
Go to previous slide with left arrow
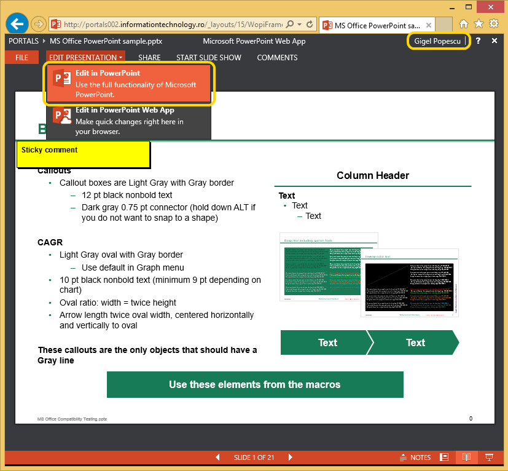217,457
